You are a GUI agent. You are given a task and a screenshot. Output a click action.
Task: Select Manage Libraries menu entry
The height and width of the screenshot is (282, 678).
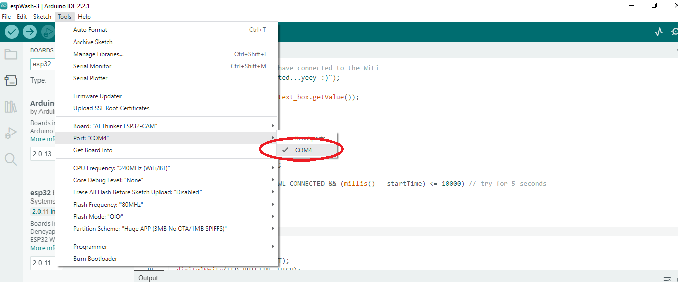click(x=98, y=54)
